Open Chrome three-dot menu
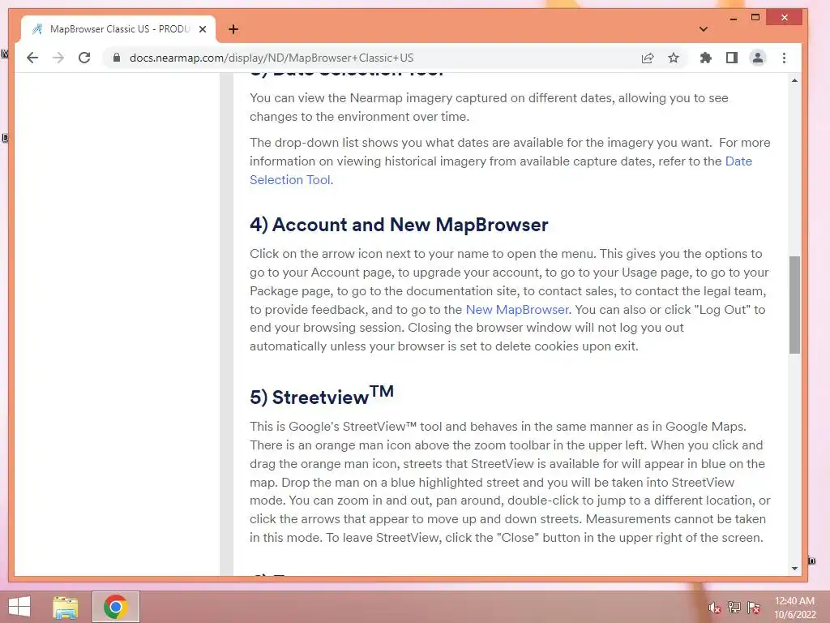Screen dimensions: 830x623 click(x=784, y=58)
